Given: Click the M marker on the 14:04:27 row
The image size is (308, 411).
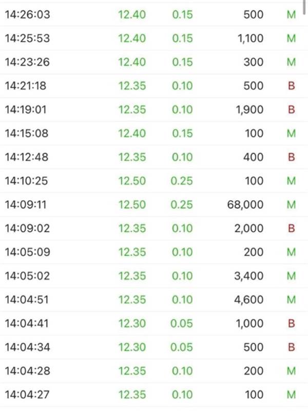Looking at the screenshot, I should click(291, 395).
